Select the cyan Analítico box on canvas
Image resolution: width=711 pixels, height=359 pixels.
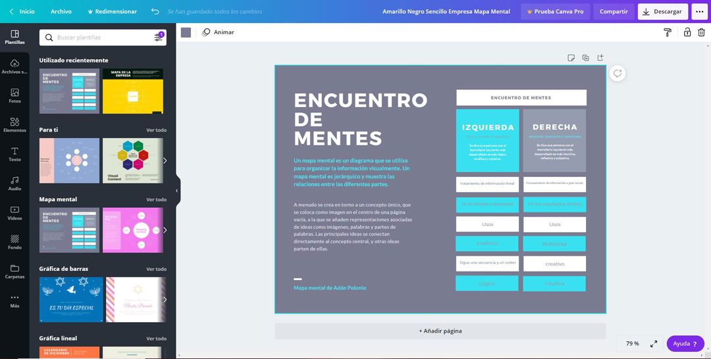(487, 243)
